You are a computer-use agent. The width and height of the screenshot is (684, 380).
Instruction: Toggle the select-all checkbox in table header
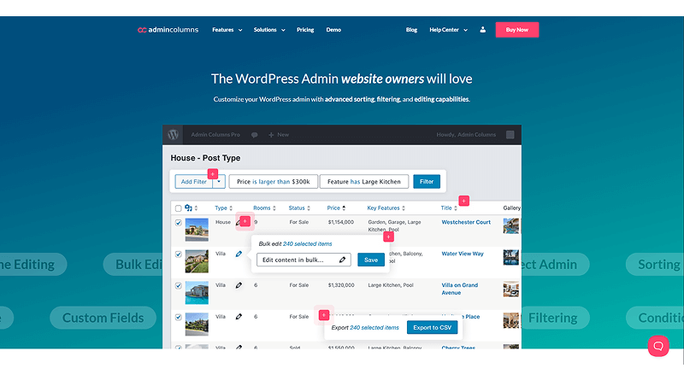coord(178,208)
